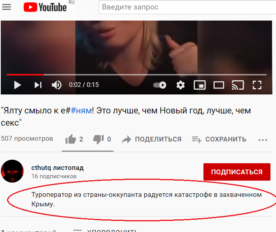Open the СОХРАНИТЬ save-to-playlist menu
276x232 pixels.
click(x=219, y=140)
